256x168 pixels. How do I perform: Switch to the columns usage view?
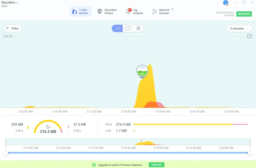coord(128,28)
